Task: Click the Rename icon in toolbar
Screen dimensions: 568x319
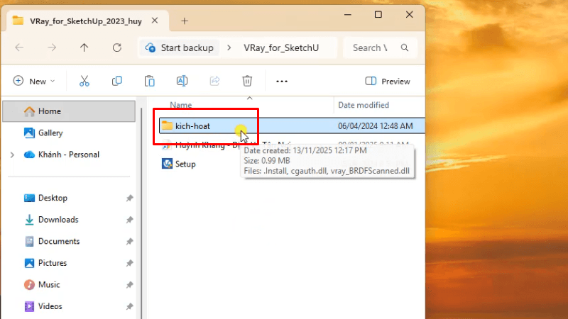Action: click(x=182, y=82)
